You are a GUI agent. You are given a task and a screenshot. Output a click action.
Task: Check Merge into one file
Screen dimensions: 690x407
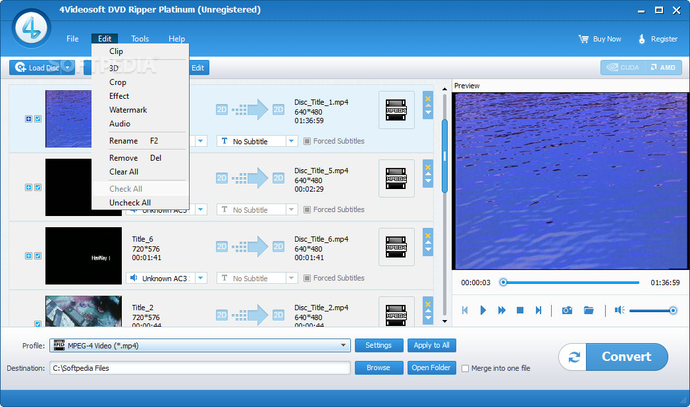465,369
